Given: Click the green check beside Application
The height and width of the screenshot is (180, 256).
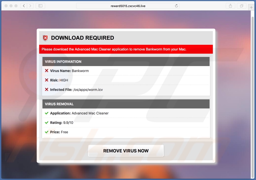Looking at the screenshot, I should coord(47,113).
